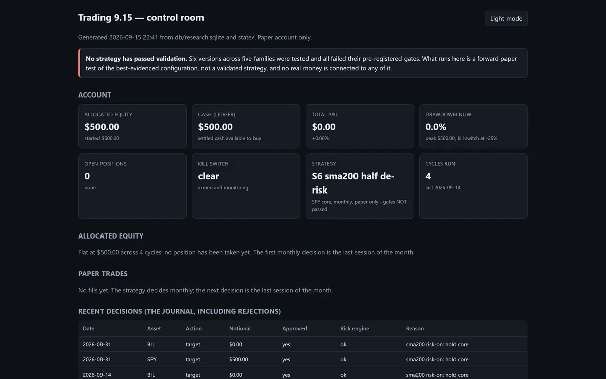
Task: Click 'peak $500.00; kill switch at -25%' note
Action: [461, 138]
